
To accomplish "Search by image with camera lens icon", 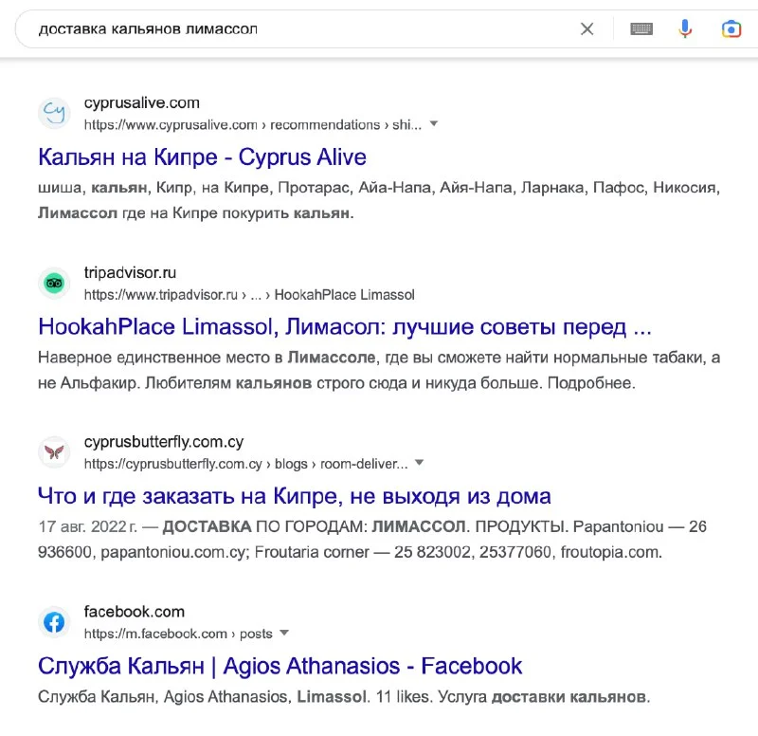I will [731, 29].
